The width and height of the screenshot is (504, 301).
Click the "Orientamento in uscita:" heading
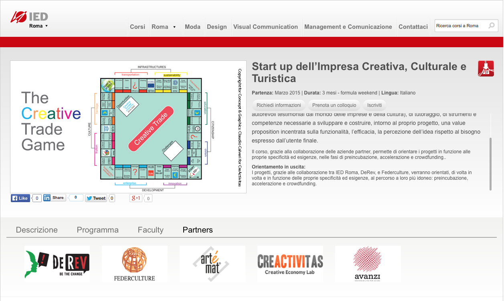click(x=279, y=167)
